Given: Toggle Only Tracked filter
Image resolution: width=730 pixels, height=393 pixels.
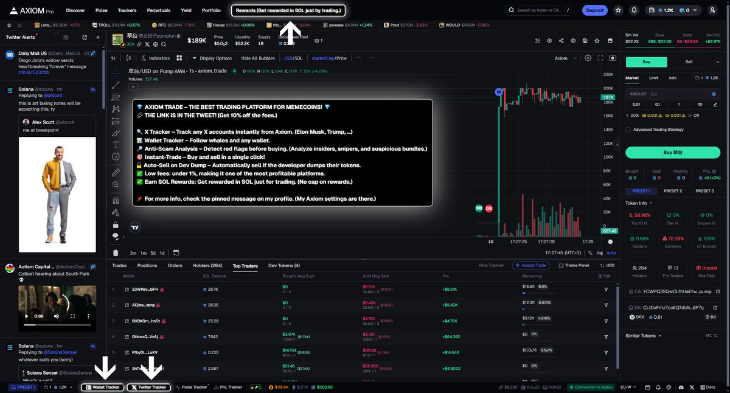Looking at the screenshot, I should pos(491,265).
